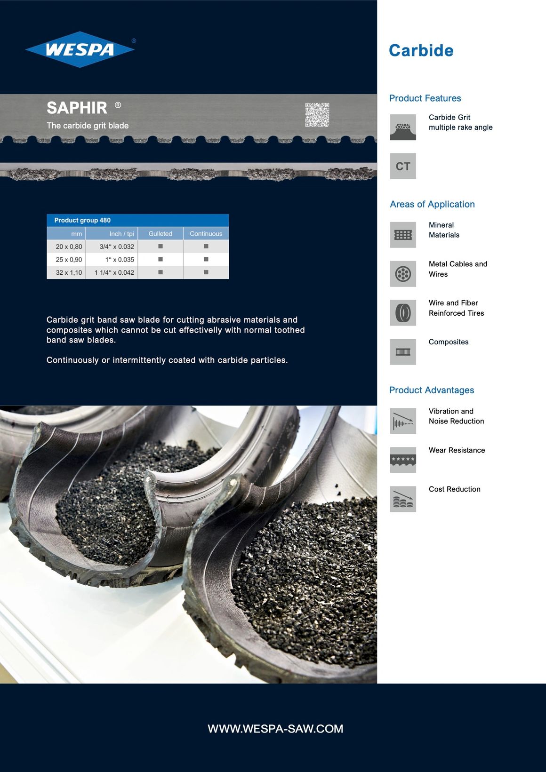Click Wire and Fiber Reinforced Tires label
Image resolution: width=546 pixels, height=772 pixels.
click(456, 308)
